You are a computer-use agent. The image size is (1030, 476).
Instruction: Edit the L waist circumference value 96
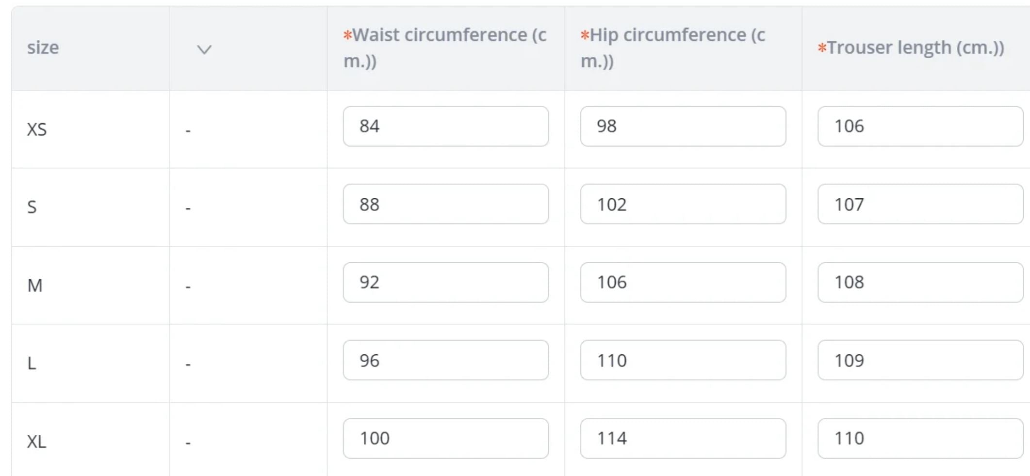[445, 360]
